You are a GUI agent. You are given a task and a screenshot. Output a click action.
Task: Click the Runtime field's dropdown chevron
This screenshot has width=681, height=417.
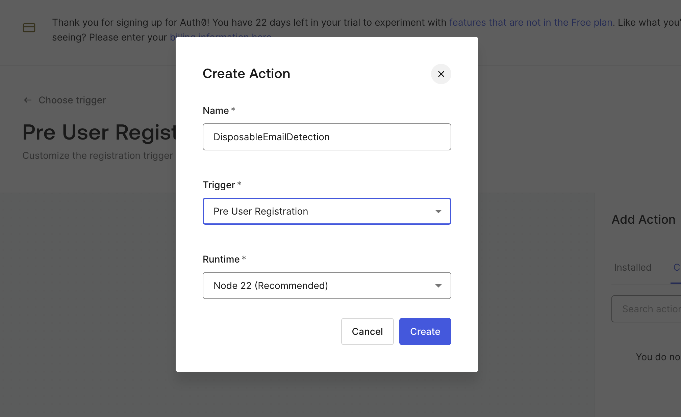tap(438, 286)
